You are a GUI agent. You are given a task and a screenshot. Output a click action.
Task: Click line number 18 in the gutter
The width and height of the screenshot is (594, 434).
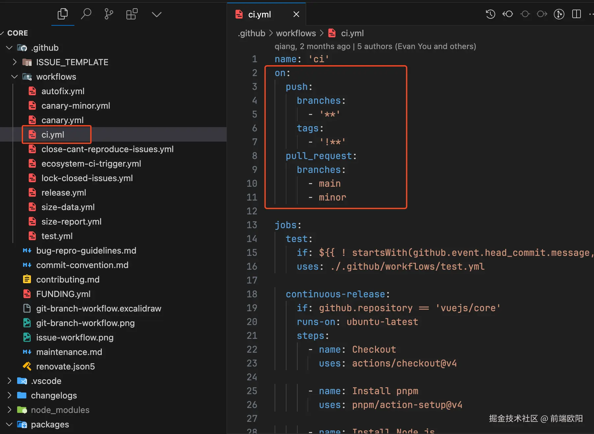[252, 294]
